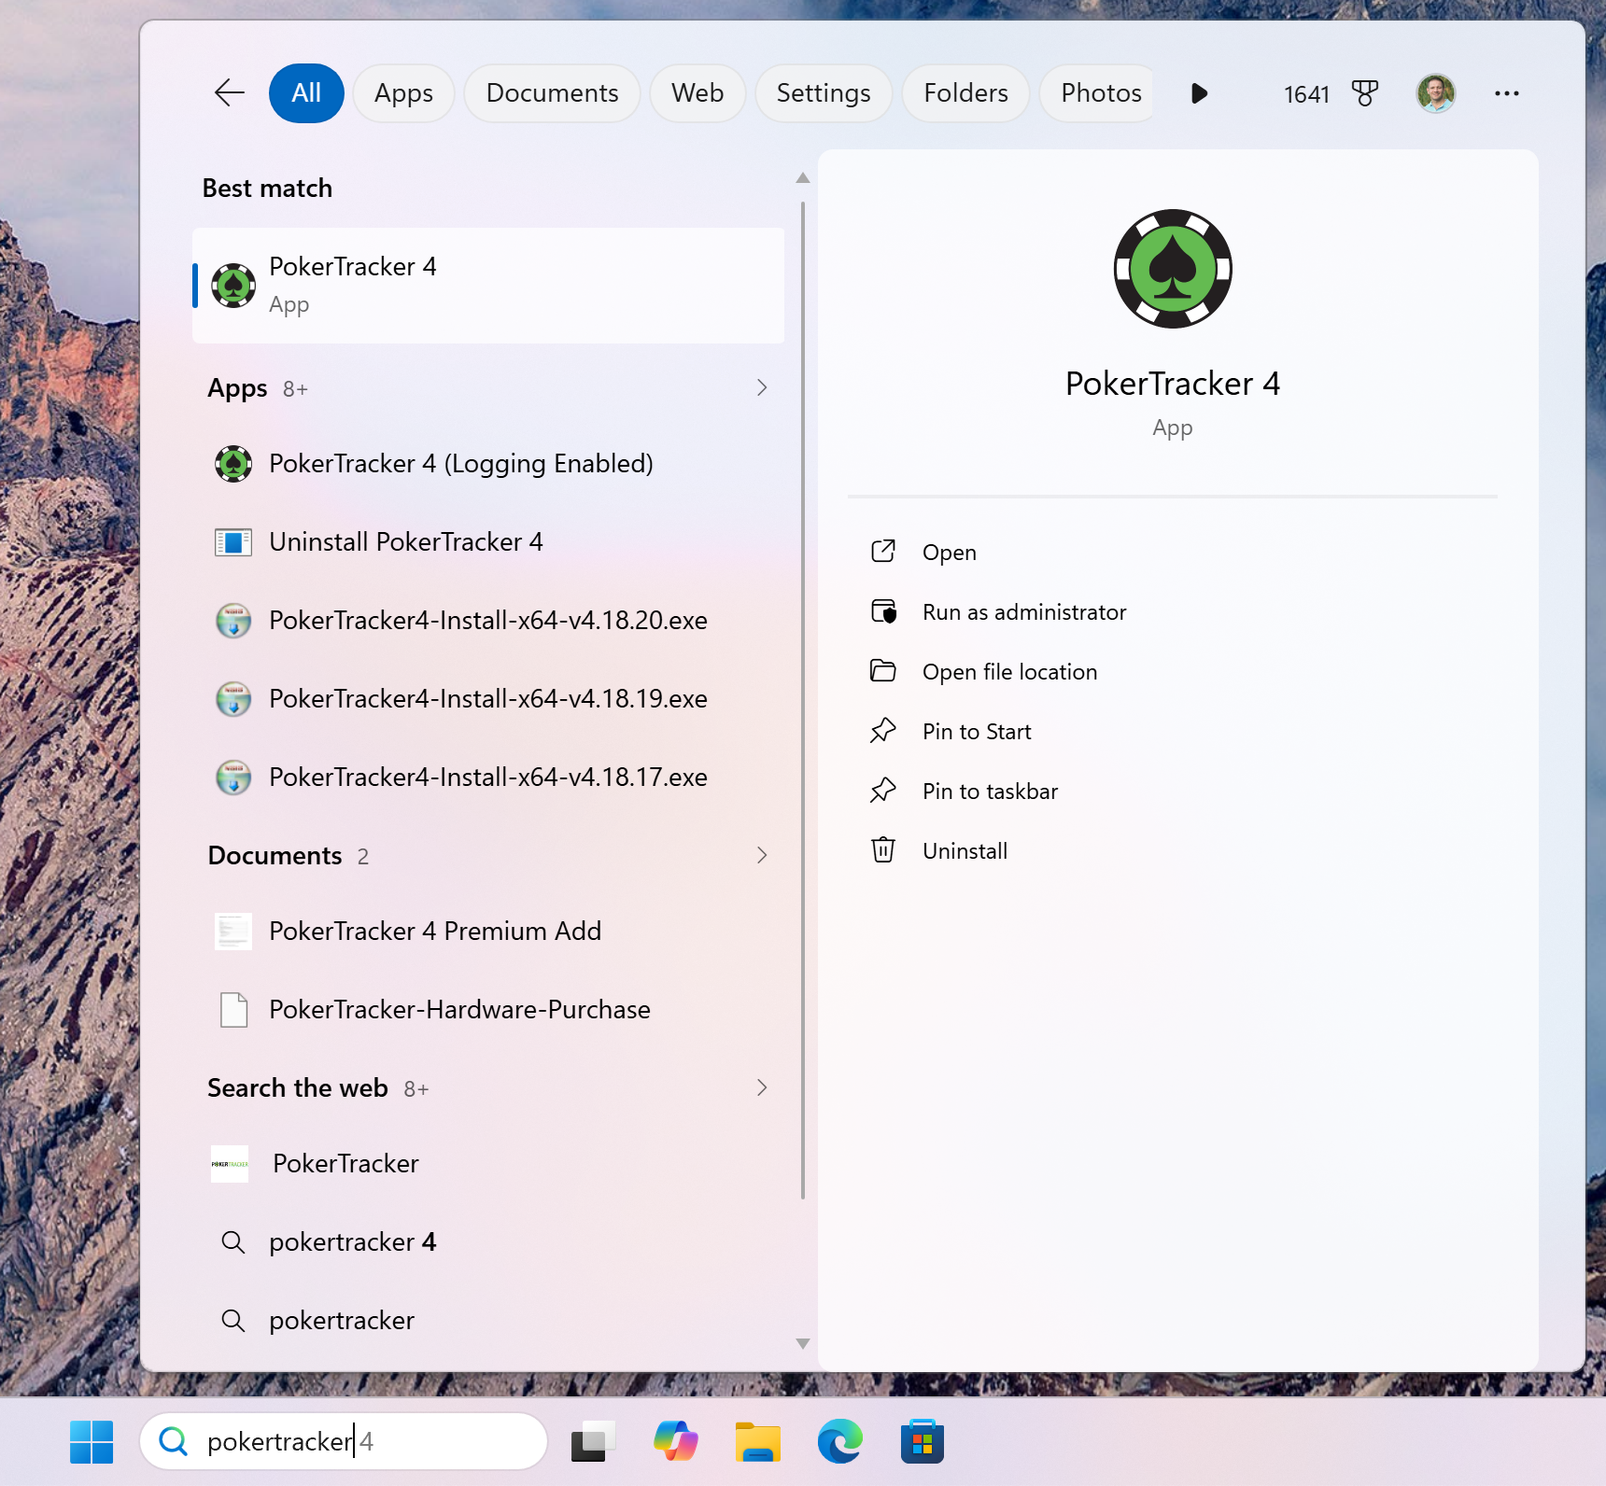Viewport: 1606px width, 1486px height.
Task: Click the scroll up arrow of results list
Action: [802, 177]
